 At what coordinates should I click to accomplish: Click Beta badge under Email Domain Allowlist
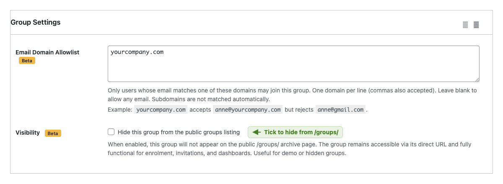[x=27, y=61]
